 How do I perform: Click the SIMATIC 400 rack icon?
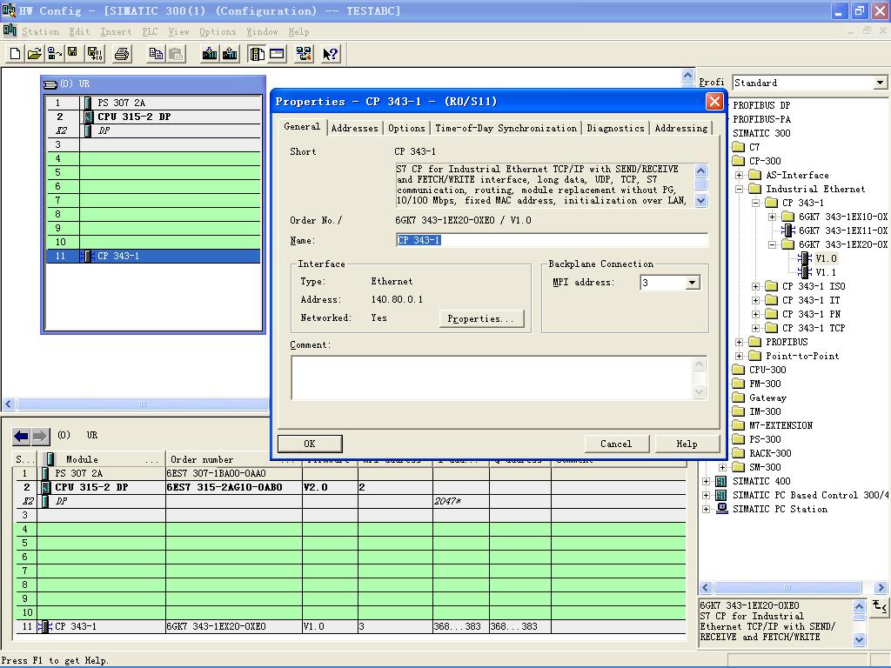(x=721, y=481)
